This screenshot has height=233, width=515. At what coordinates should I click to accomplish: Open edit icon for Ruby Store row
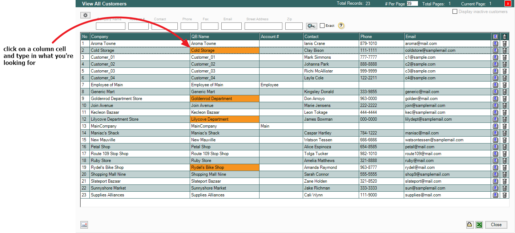495,161
